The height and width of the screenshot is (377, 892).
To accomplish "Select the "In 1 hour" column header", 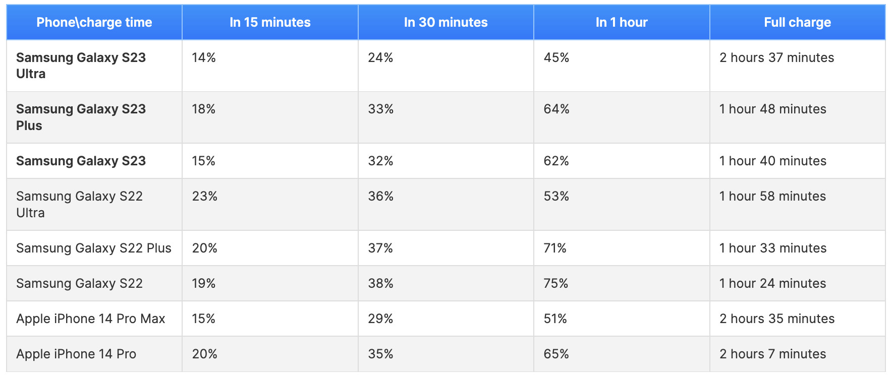I will (x=621, y=22).
